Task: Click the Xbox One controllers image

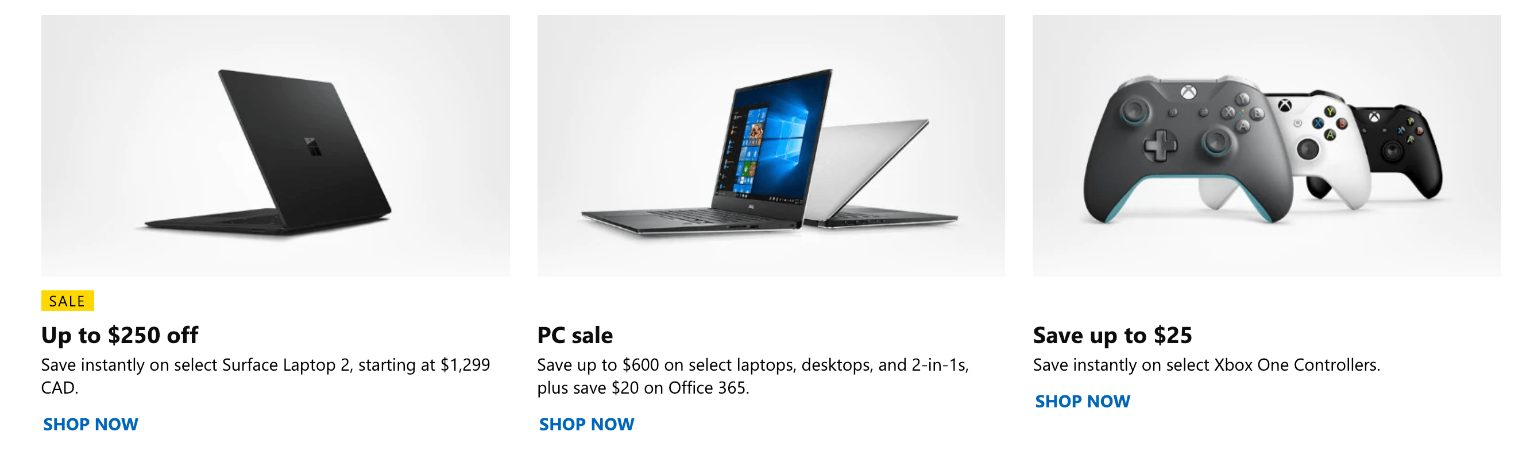Action: [x=1266, y=146]
